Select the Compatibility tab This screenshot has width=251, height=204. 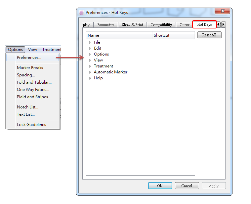coord(161,25)
